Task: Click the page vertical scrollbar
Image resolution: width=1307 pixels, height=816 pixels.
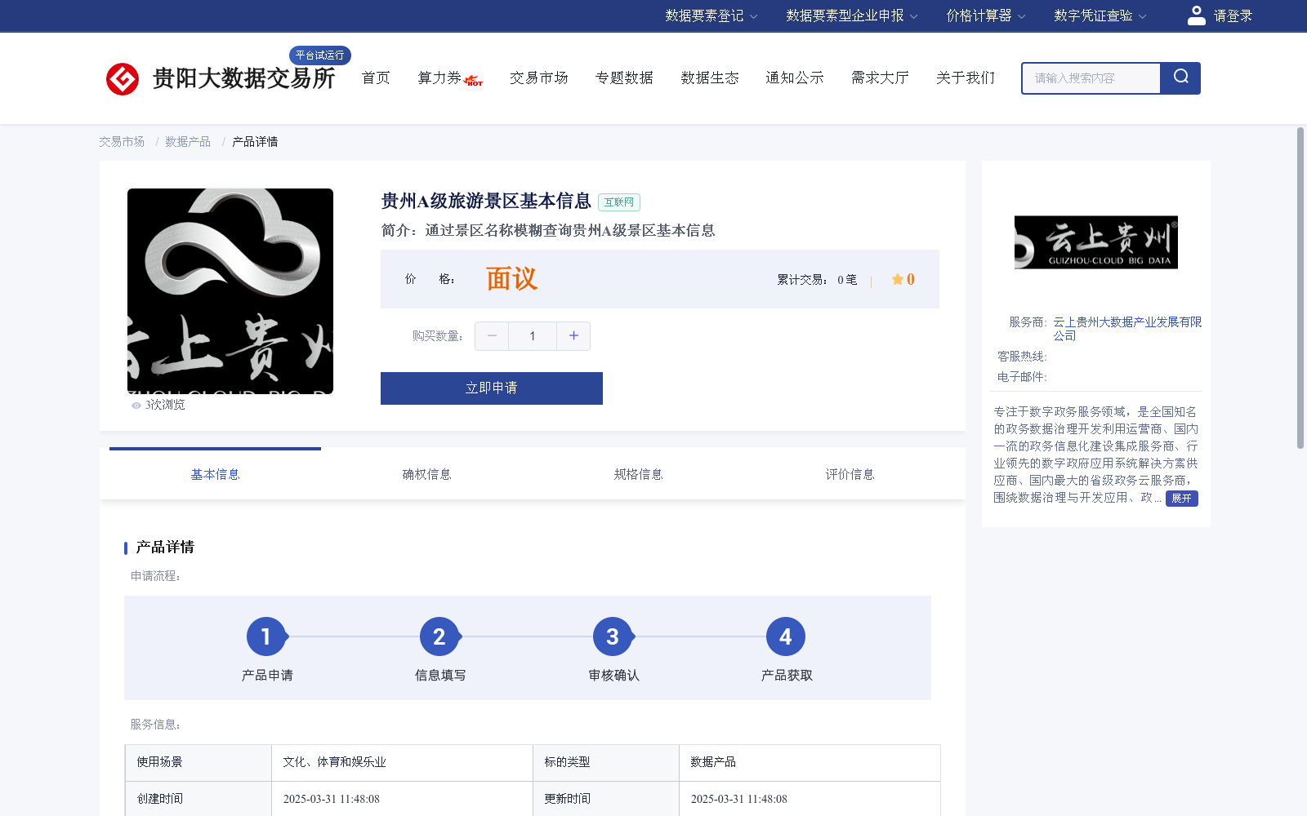Action: [1300, 287]
